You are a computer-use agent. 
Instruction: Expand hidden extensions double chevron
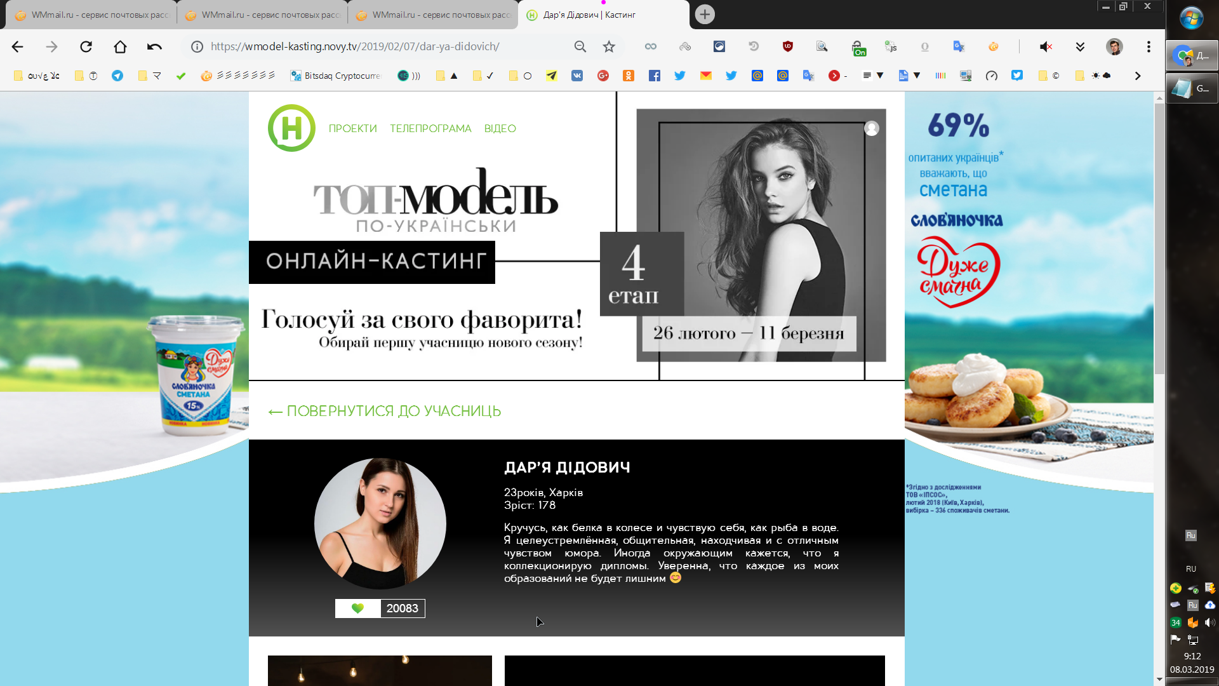(1080, 46)
